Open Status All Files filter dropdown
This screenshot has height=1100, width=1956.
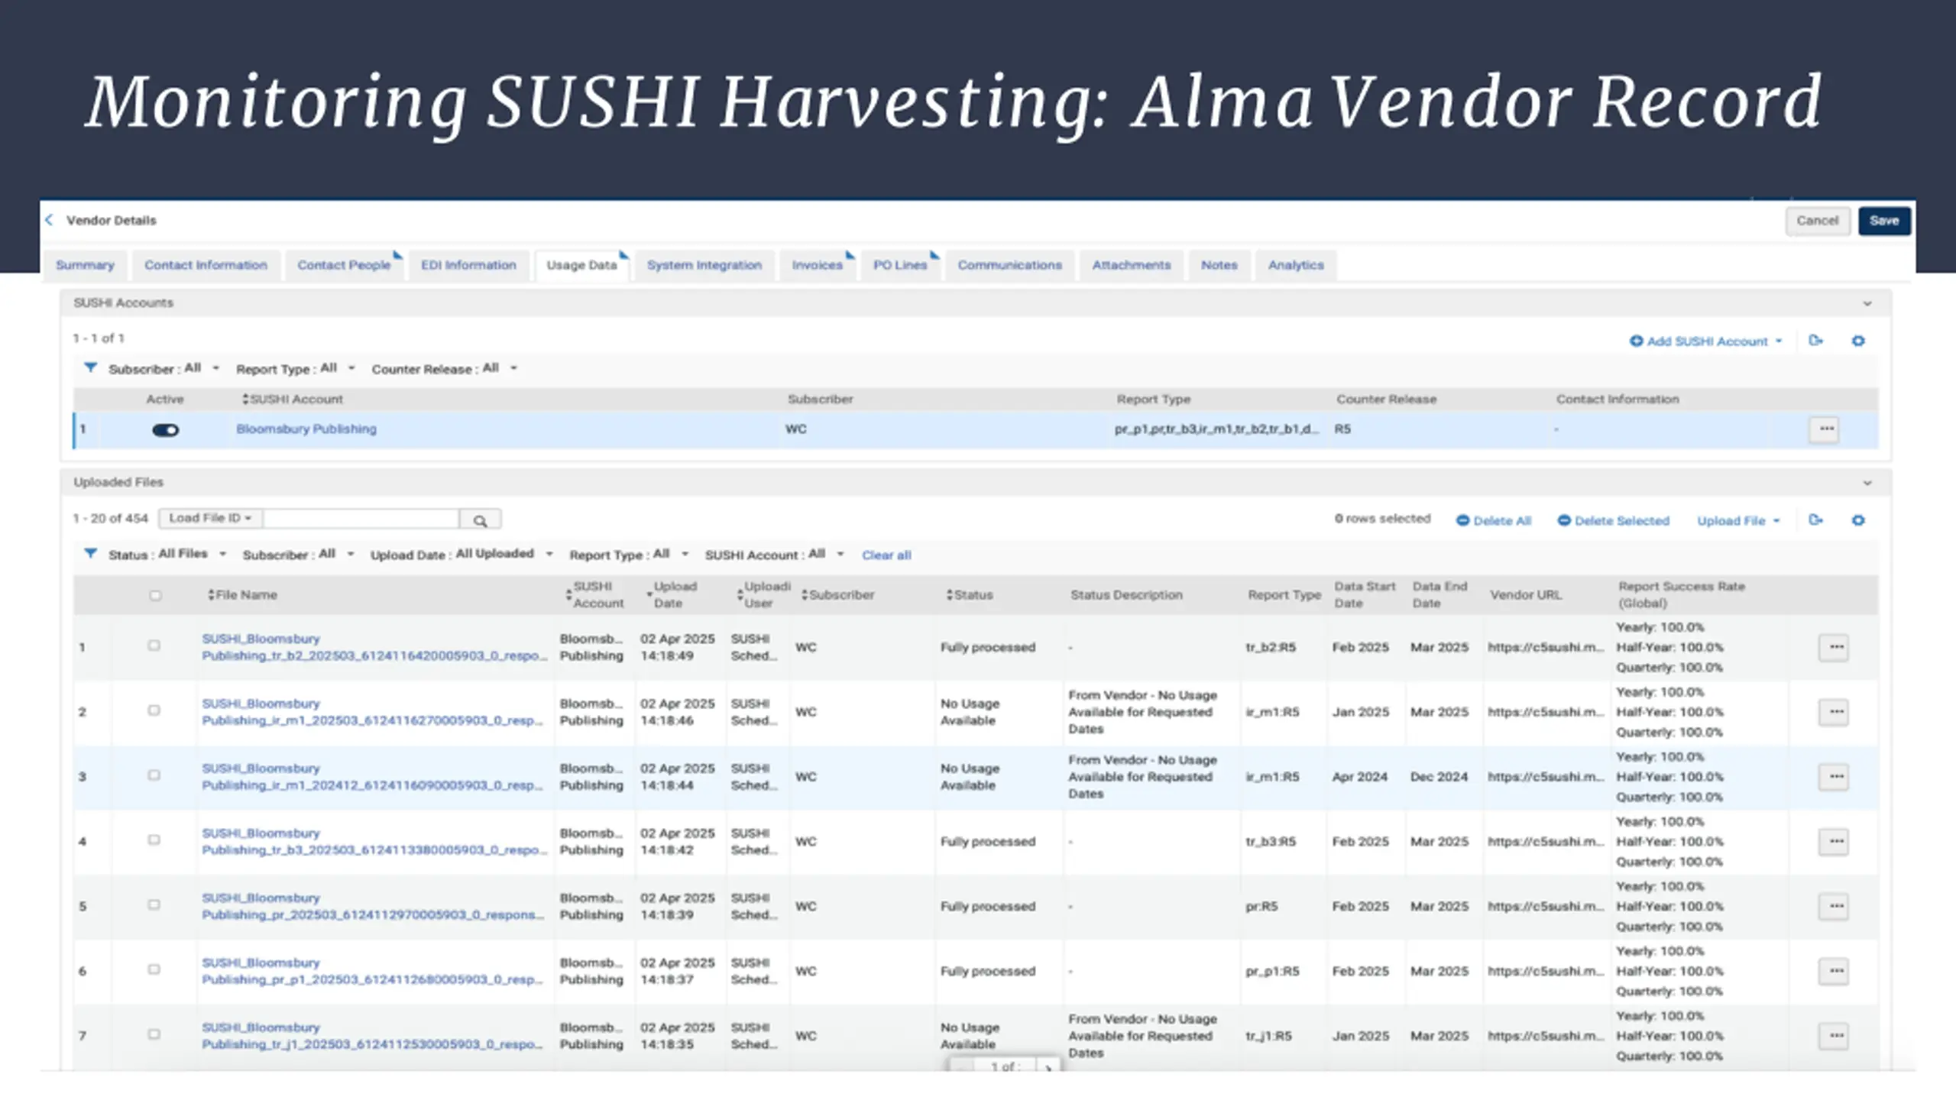click(x=167, y=554)
